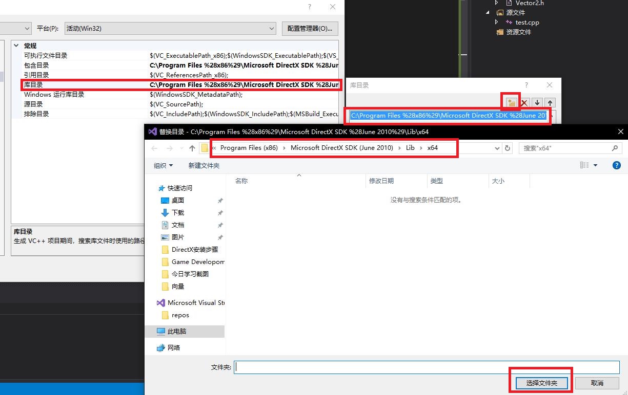This screenshot has height=395, width=628.
Task: Select Microsoft Visual Studio in navigation pane
Action: click(196, 302)
